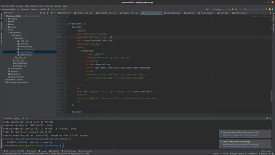Collapse the xresearch2022 project root
The height and width of the screenshot is (155, 275).
5,16
